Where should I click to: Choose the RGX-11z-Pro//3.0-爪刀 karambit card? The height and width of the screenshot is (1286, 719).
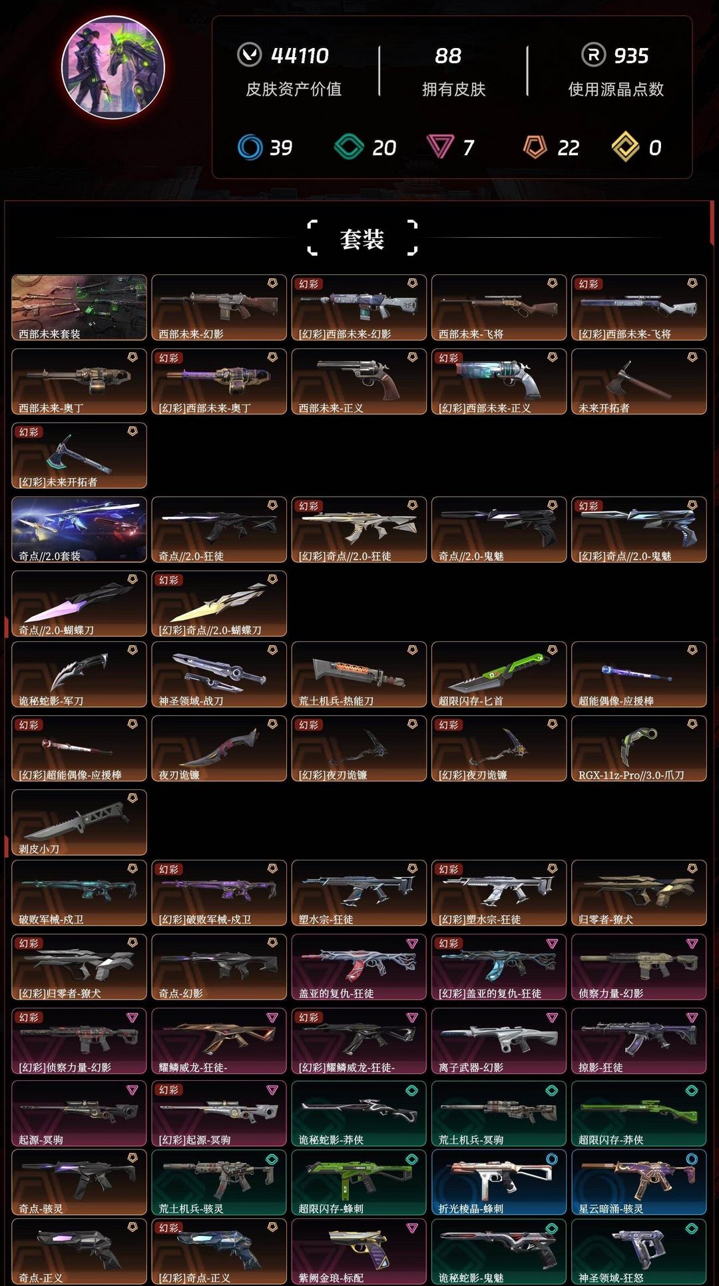pos(639,749)
